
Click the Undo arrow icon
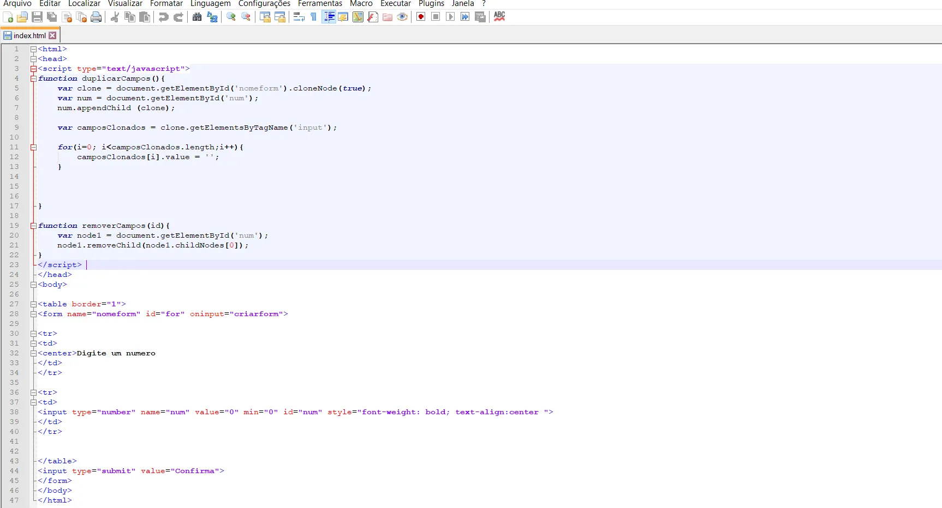pyautogui.click(x=163, y=17)
